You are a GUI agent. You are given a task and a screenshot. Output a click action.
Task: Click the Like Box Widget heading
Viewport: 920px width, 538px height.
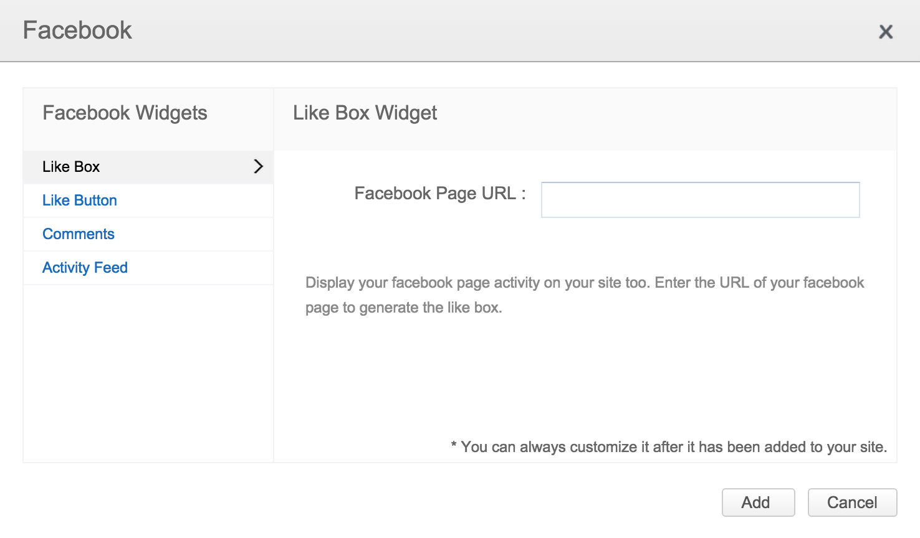365,113
